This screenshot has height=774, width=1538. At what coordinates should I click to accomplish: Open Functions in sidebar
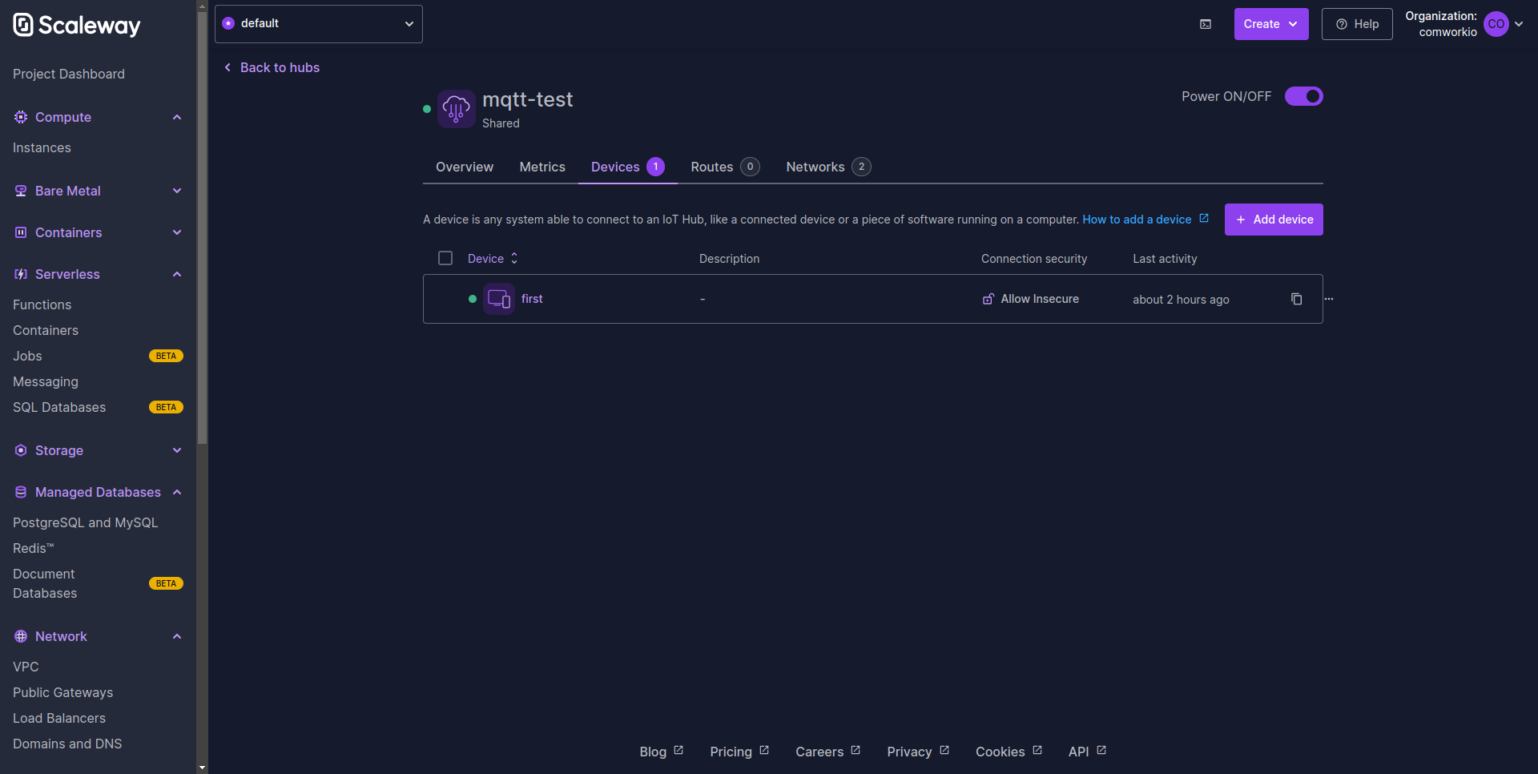[x=42, y=304]
